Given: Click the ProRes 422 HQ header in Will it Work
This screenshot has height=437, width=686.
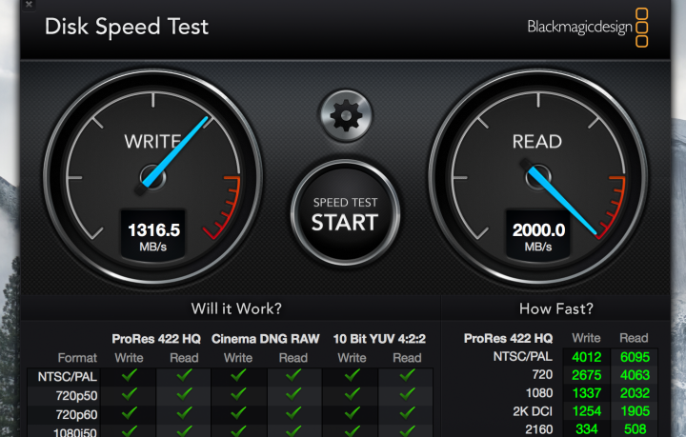Looking at the screenshot, I should (156, 339).
